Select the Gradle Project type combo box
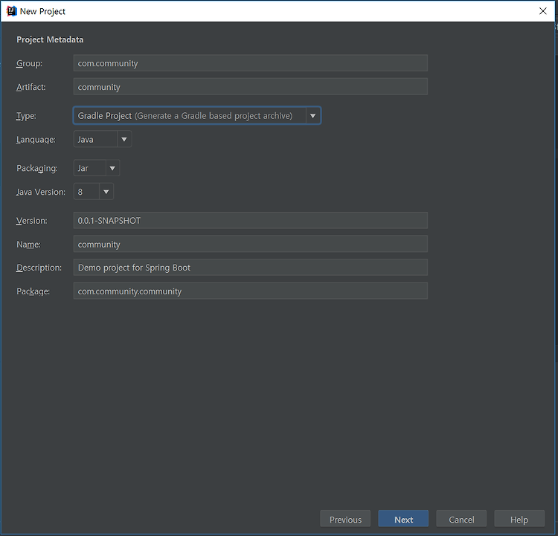558x536 pixels. [197, 115]
